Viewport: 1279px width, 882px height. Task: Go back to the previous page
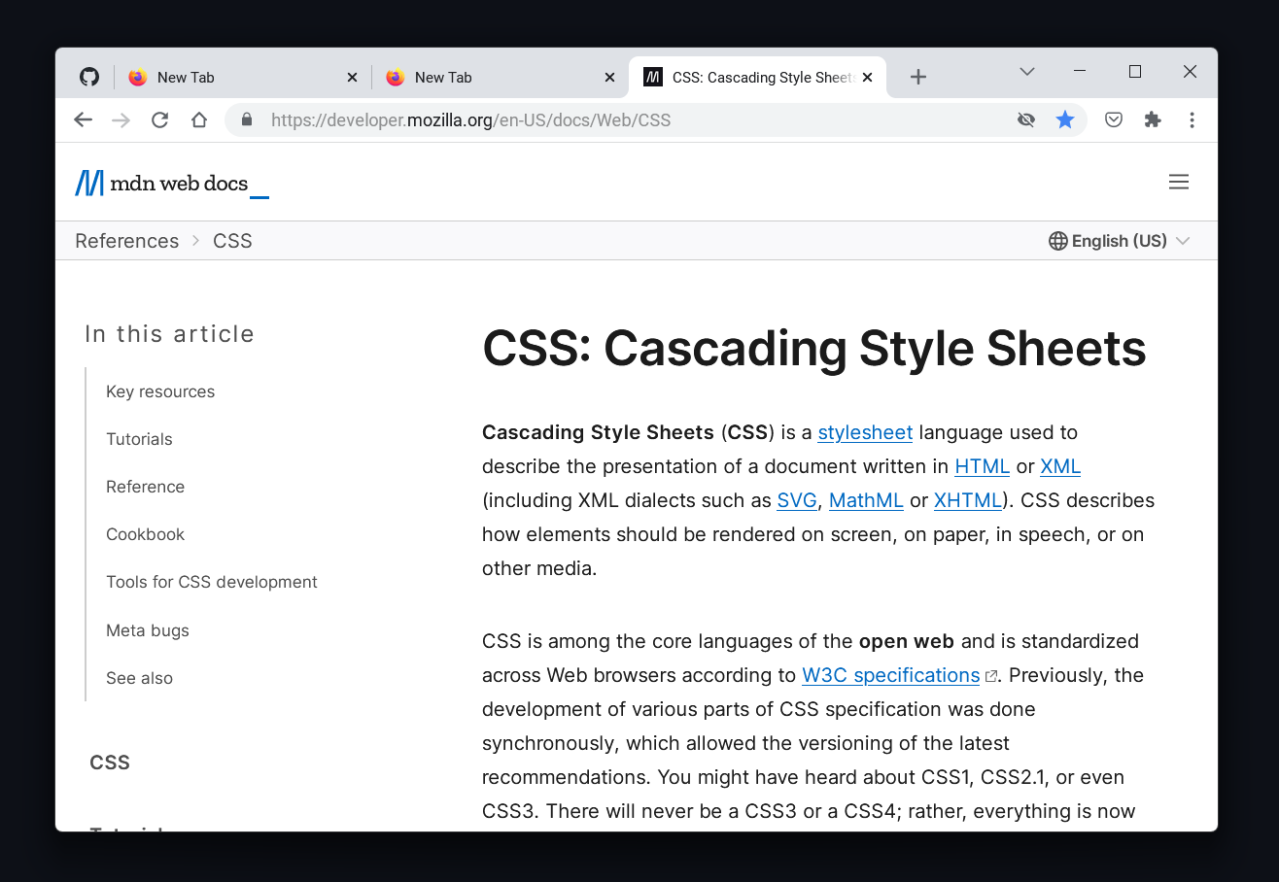click(x=83, y=120)
